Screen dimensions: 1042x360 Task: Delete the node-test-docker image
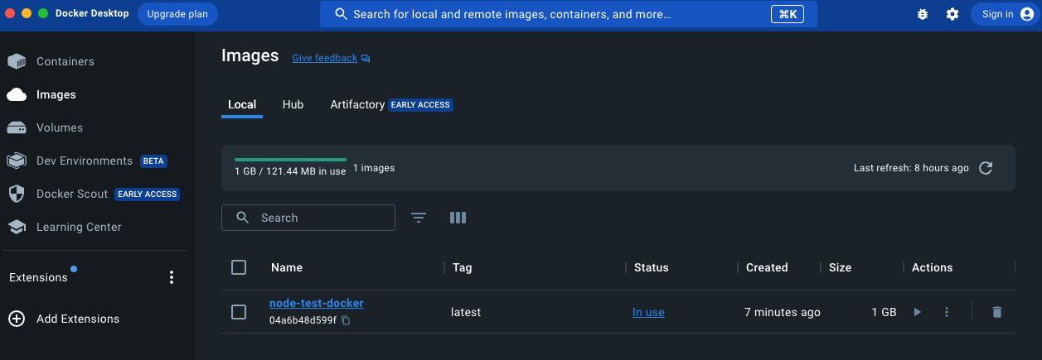point(997,312)
